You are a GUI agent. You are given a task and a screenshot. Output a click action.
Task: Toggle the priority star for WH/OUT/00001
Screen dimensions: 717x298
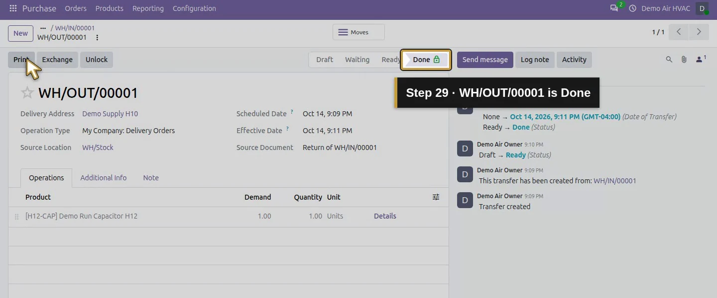27,93
